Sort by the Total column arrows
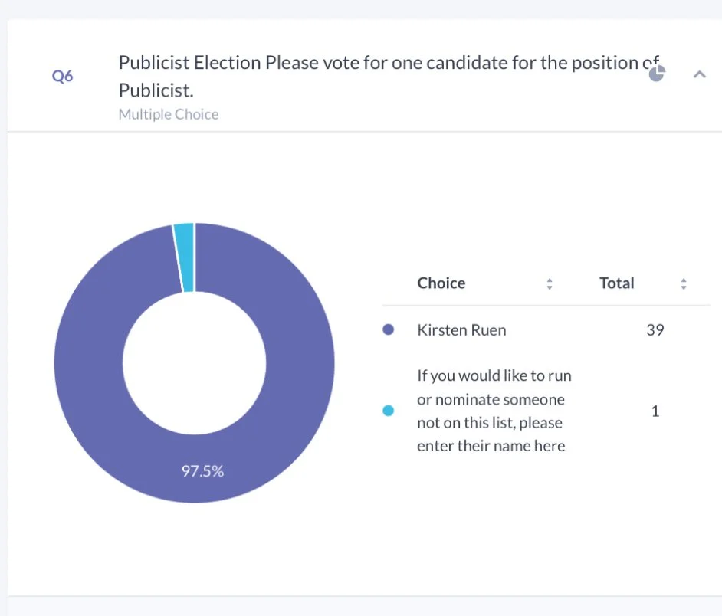Screen dimensions: 722x616 coord(683,283)
